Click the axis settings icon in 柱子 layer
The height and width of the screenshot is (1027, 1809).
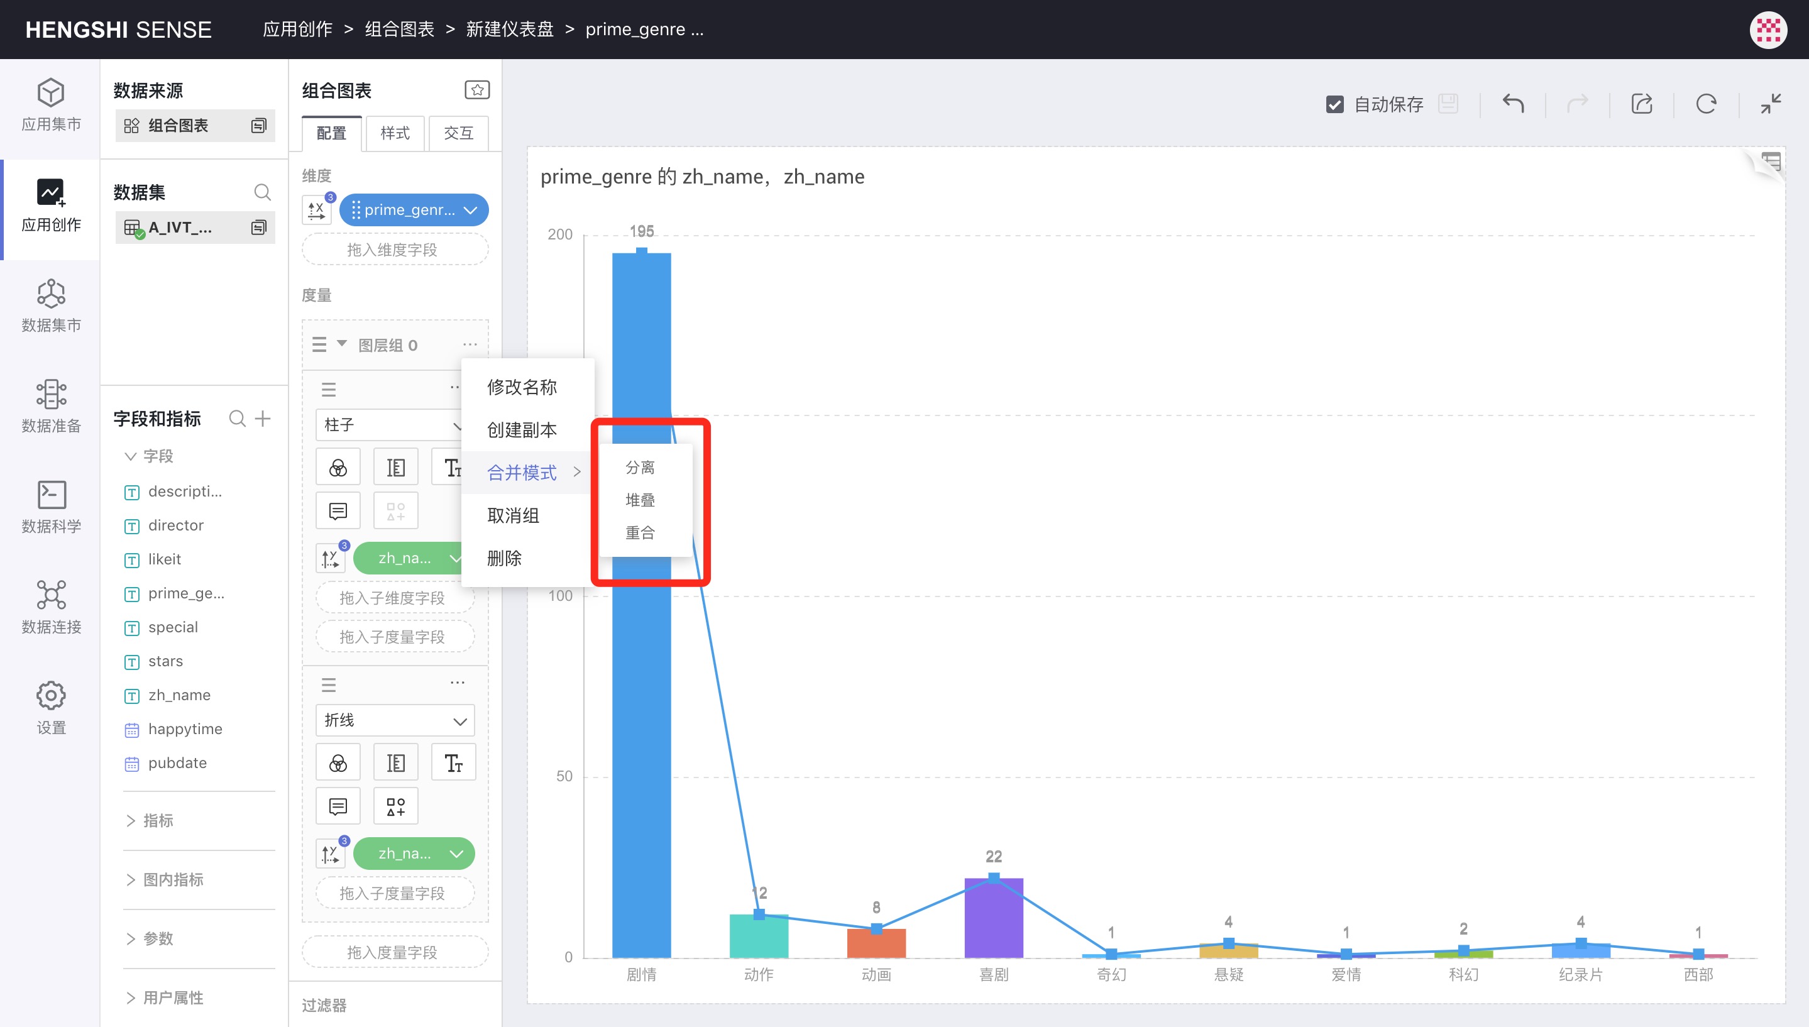click(x=395, y=467)
